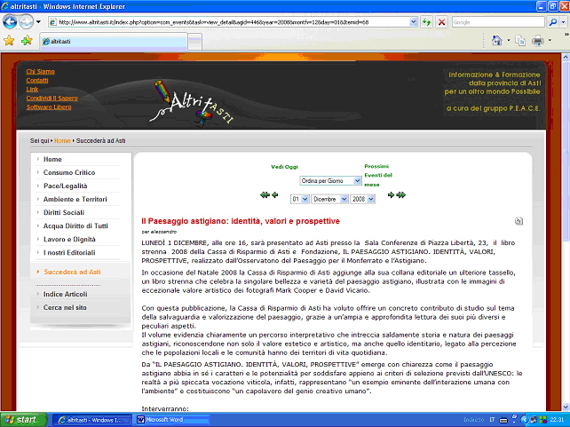Click the Refresh page icon
Image resolution: width=570 pixels, height=427 pixels.
tap(426, 22)
